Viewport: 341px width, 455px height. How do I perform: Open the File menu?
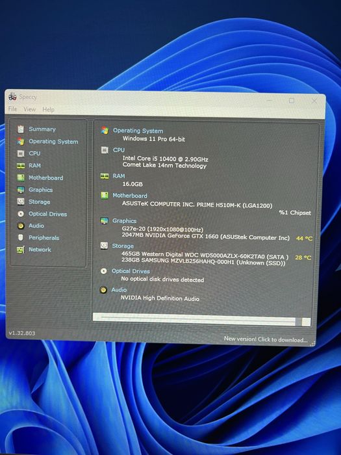pos(13,109)
